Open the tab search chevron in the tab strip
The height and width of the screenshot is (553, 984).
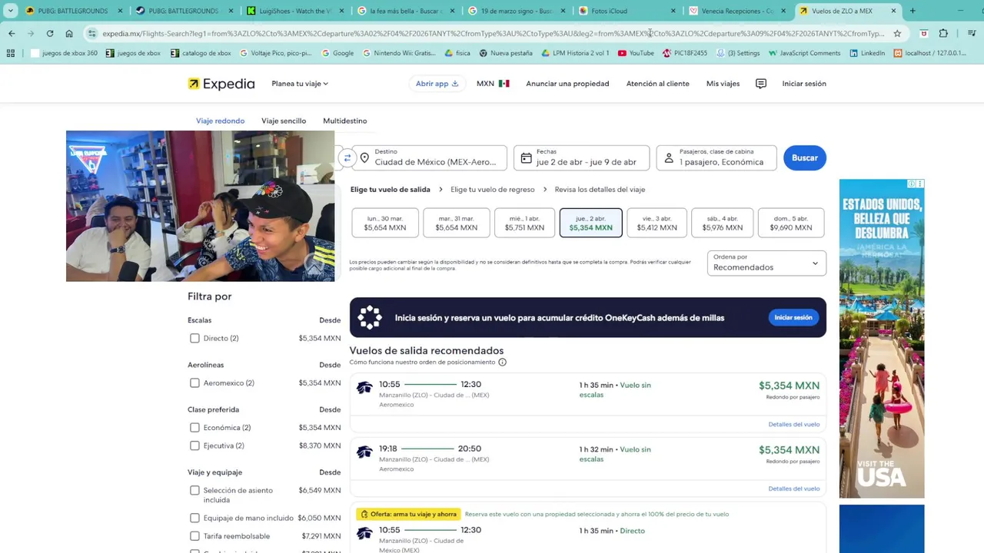click(10, 11)
